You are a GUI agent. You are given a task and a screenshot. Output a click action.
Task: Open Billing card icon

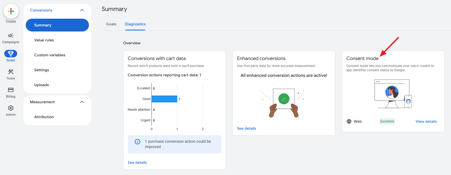point(11,90)
